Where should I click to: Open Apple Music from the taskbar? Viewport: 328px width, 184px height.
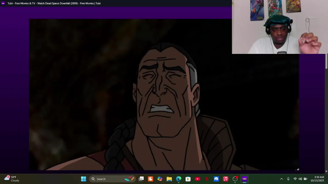click(x=225, y=179)
